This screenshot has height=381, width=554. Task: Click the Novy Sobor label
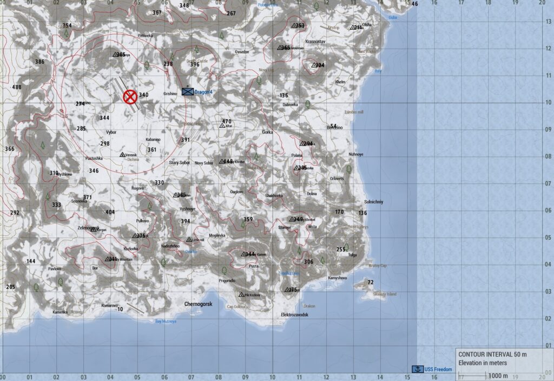[x=204, y=163]
